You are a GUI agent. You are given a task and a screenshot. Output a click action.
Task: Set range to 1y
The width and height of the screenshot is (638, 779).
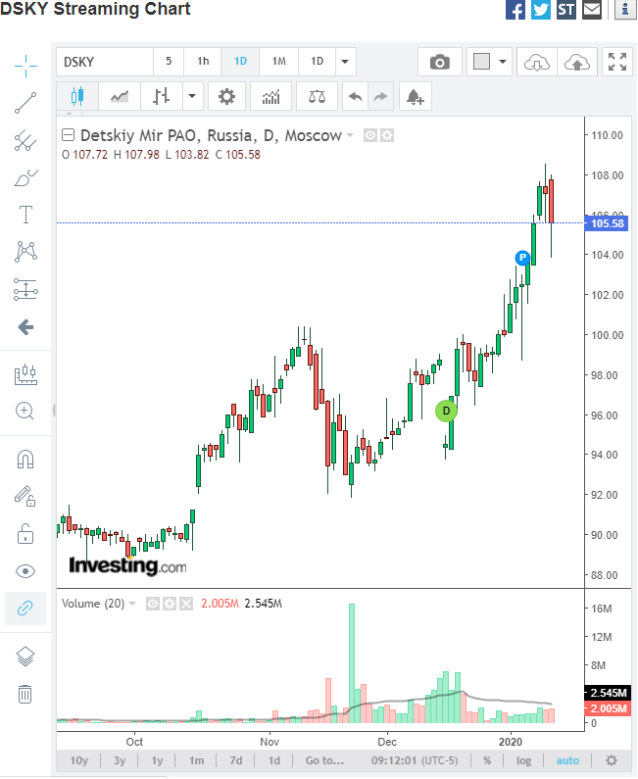[157, 760]
